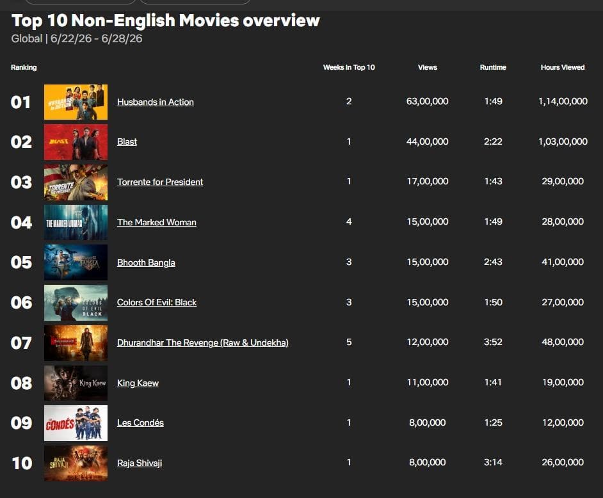The width and height of the screenshot is (603, 498).
Task: Click the Torrente for President link
Action: [x=160, y=182]
